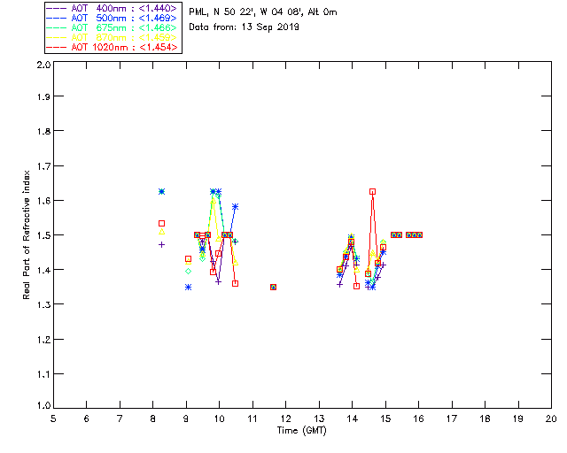This screenshot has height=453, width=567.
Task: Click x-axis tick label 15
Action: pyautogui.click(x=385, y=418)
